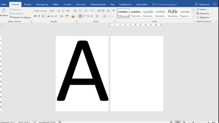The width and height of the screenshot is (219, 123).
Task: Click the Вставить paste icon
Action: [4, 11]
